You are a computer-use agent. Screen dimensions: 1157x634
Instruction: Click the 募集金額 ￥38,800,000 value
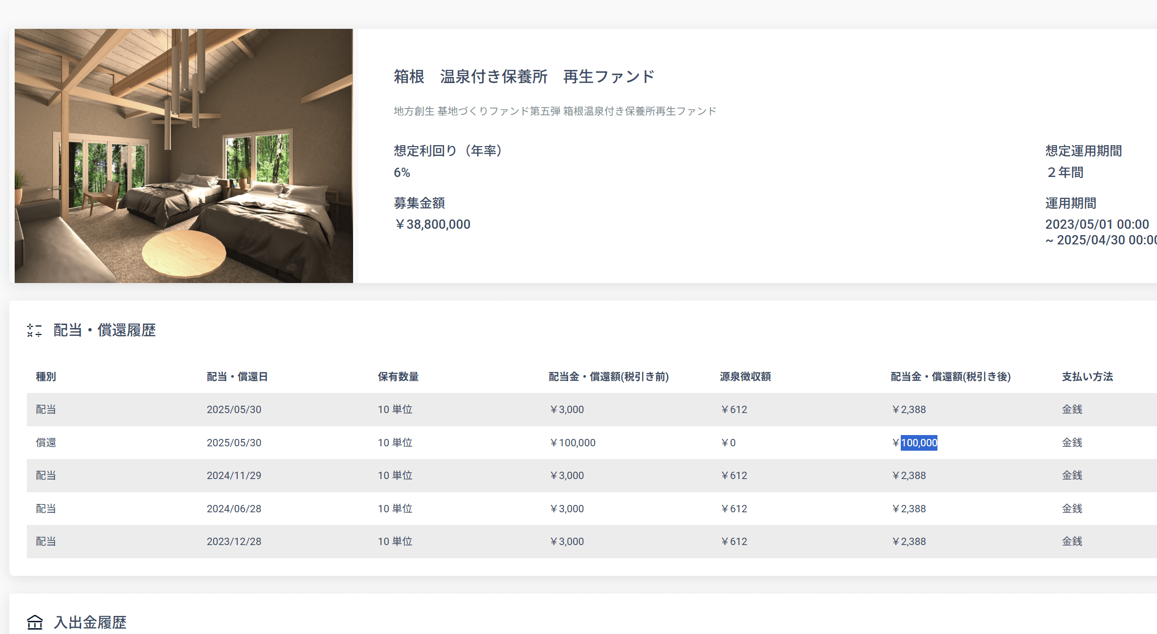432,224
